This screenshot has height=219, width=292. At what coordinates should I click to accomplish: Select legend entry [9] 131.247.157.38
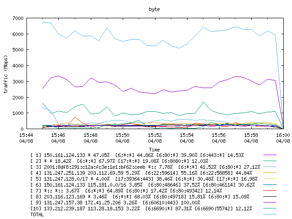[115, 203]
